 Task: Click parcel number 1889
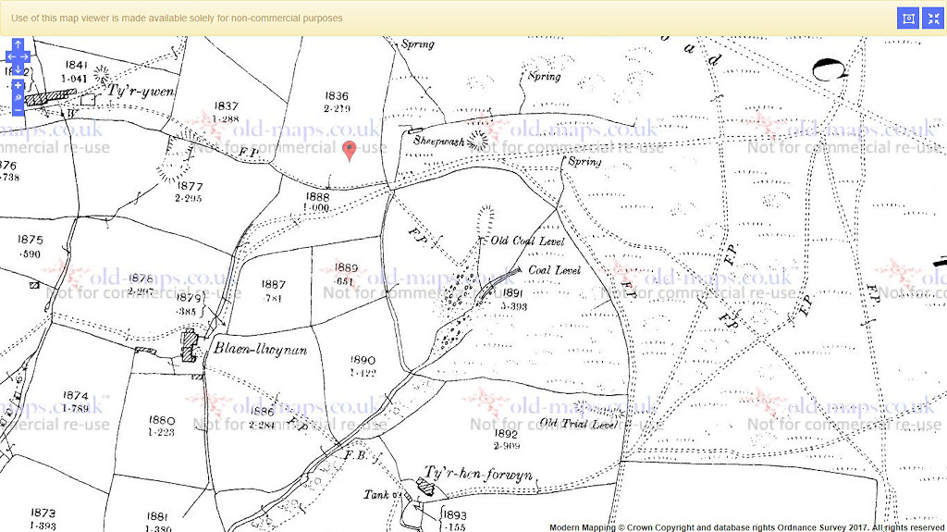click(x=346, y=267)
